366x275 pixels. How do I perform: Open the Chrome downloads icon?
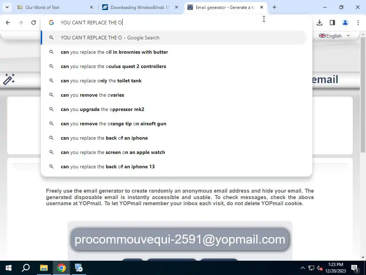click(319, 23)
